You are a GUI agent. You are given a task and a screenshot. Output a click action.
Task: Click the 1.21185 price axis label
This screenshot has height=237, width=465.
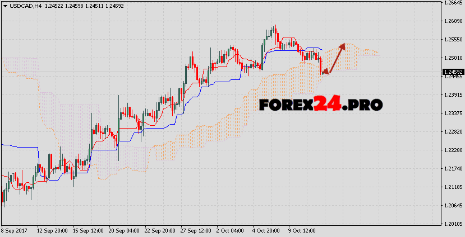click(x=452, y=187)
